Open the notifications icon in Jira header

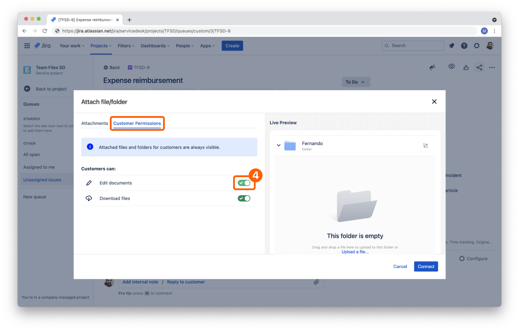(x=452, y=46)
